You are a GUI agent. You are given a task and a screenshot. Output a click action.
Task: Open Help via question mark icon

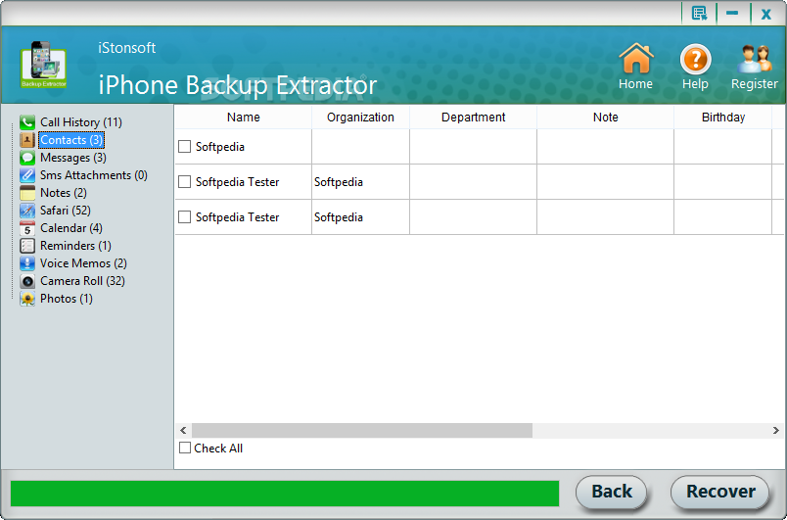[695, 59]
